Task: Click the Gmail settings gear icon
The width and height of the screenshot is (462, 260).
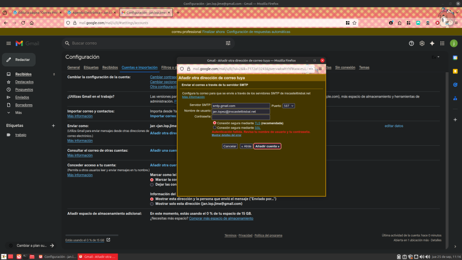Action: pos(422,43)
